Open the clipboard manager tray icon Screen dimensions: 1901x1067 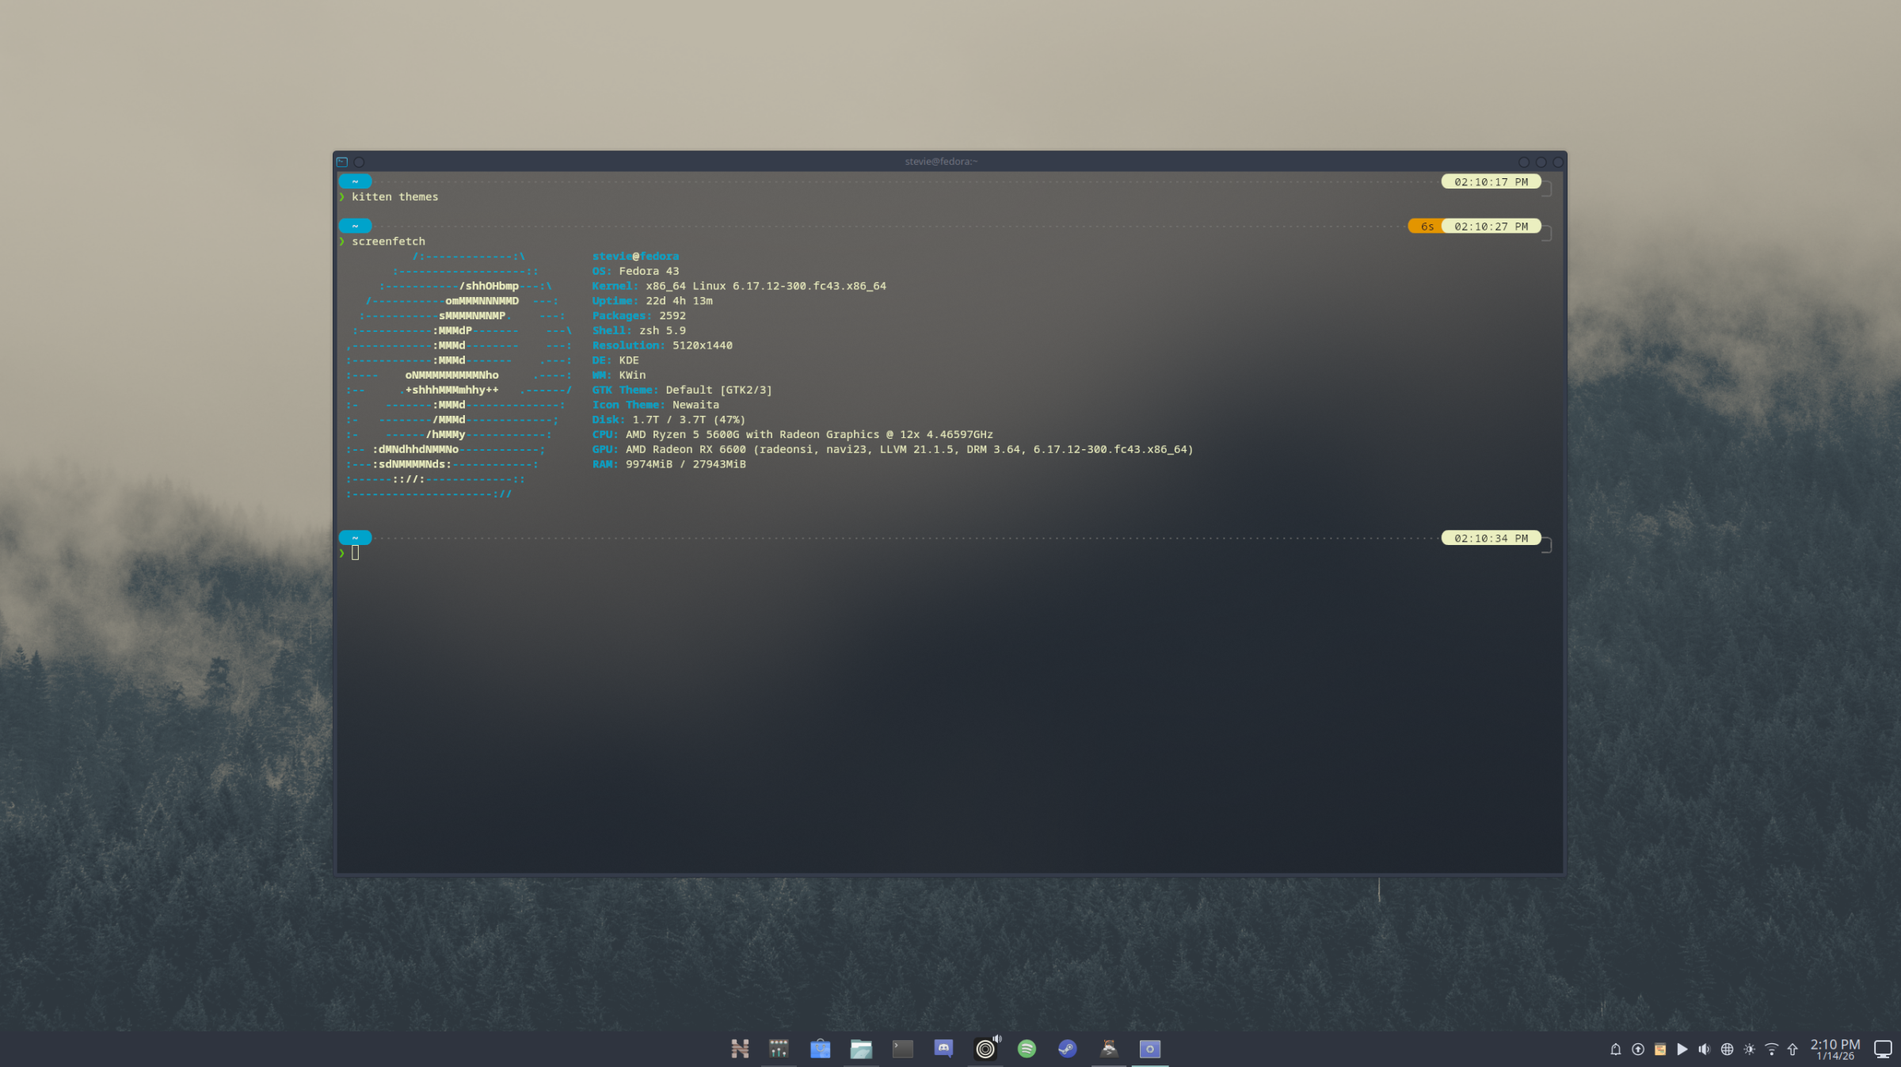pyautogui.click(x=1660, y=1049)
